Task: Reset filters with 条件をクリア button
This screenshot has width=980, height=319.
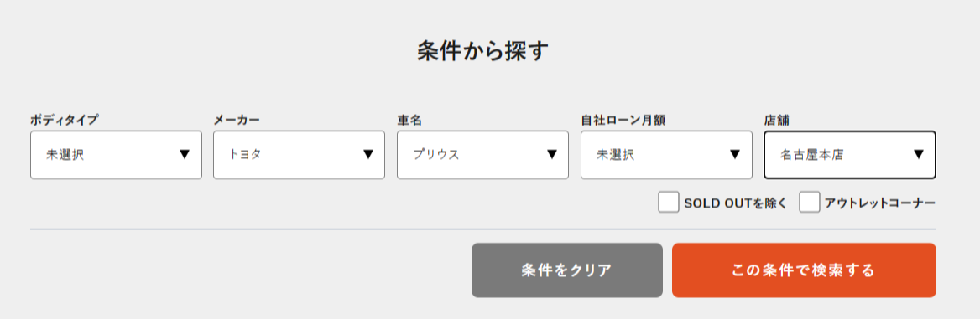Action: (x=567, y=270)
